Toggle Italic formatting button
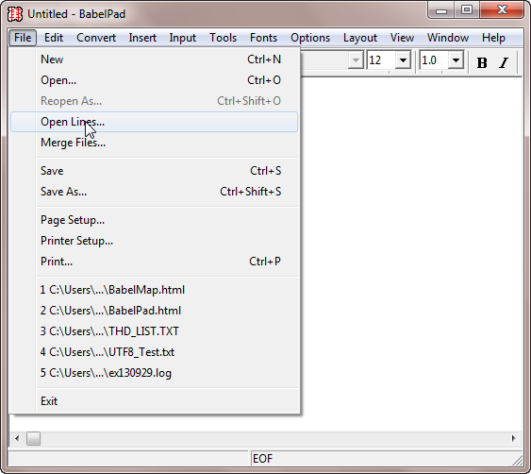 504,62
